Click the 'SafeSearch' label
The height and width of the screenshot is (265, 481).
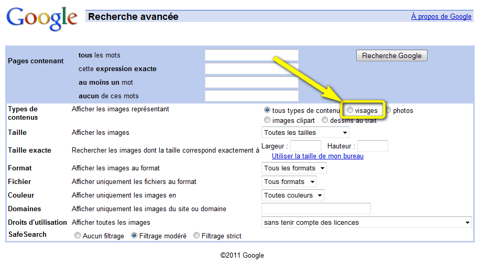27,234
